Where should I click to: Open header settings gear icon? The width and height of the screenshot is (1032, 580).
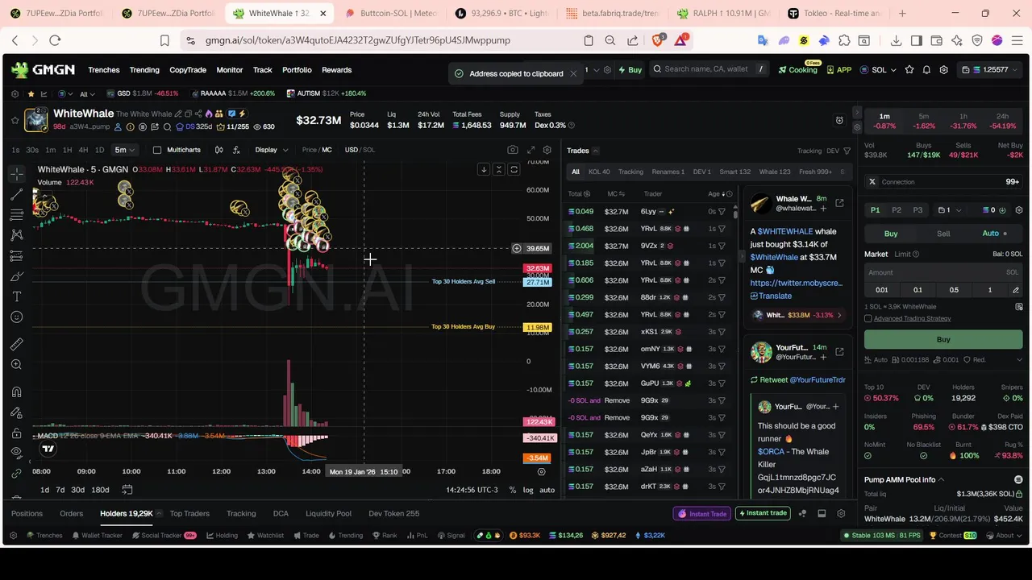pos(943,70)
